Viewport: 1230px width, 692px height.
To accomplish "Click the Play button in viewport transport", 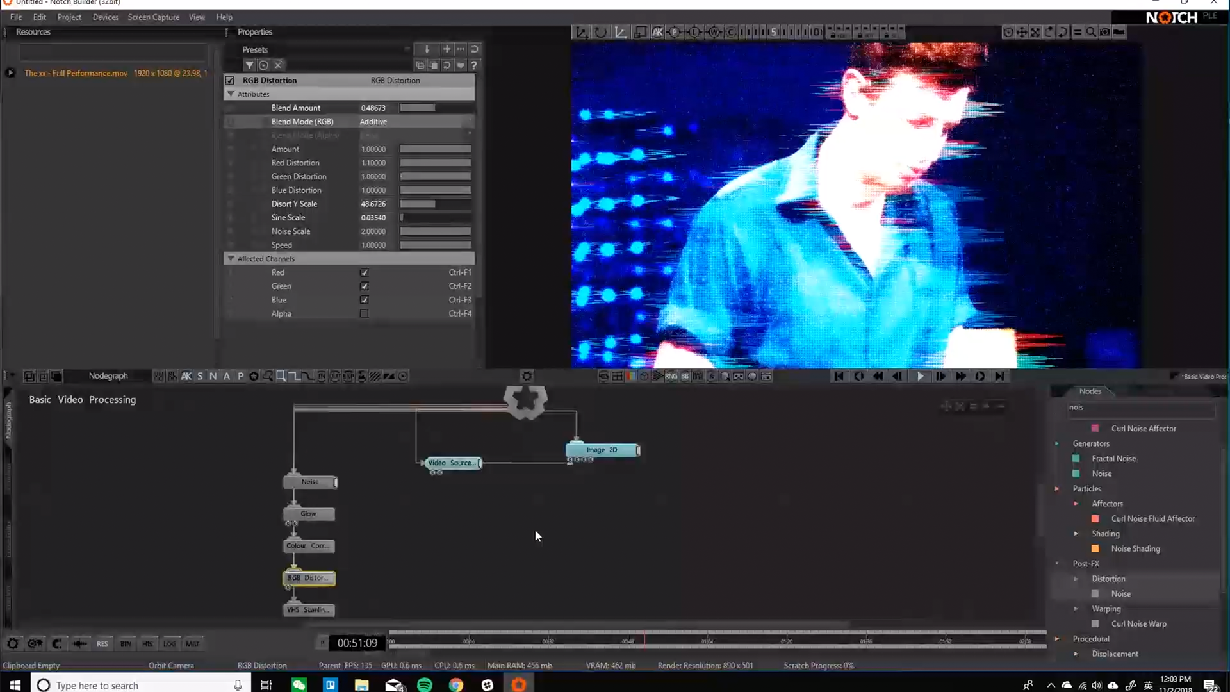I will coord(920,376).
